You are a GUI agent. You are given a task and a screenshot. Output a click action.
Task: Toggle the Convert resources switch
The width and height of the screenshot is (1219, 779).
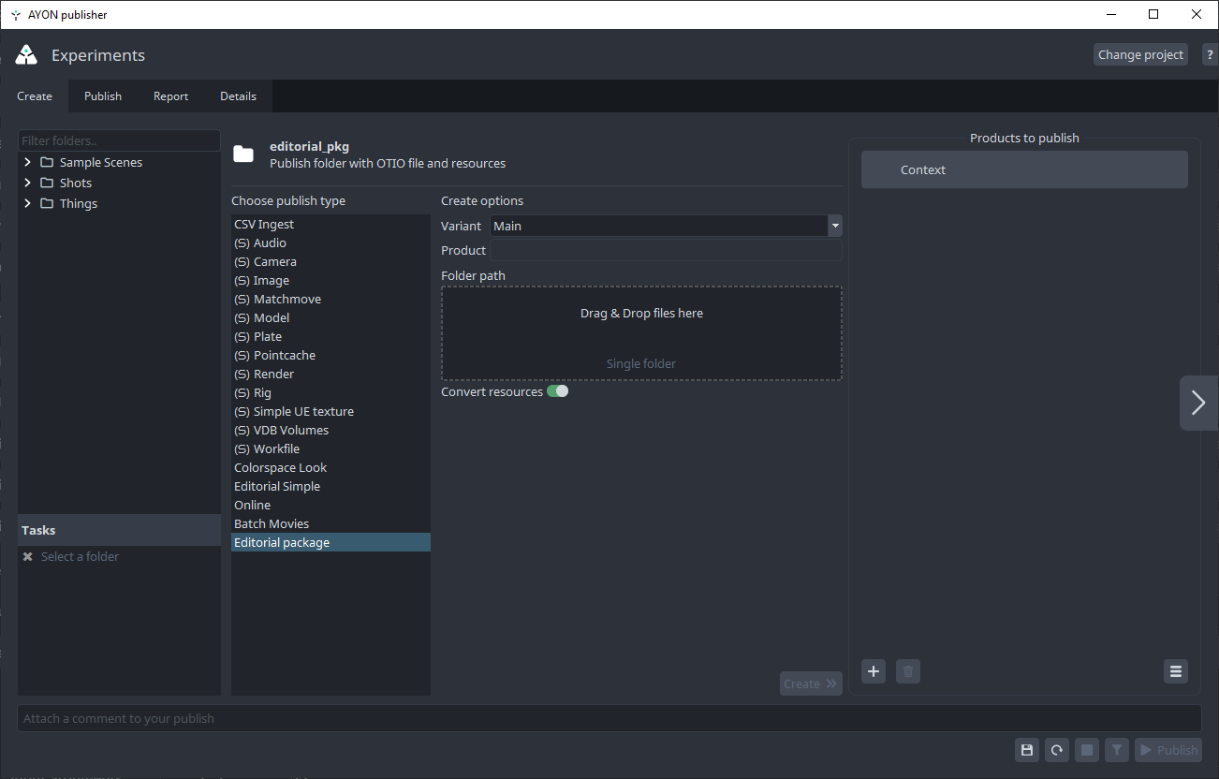pos(557,391)
